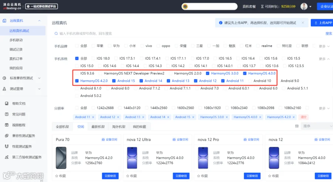Open 常见问题 via its sidebar icon
The width and height of the screenshot is (333, 182).
[x=7, y=114]
